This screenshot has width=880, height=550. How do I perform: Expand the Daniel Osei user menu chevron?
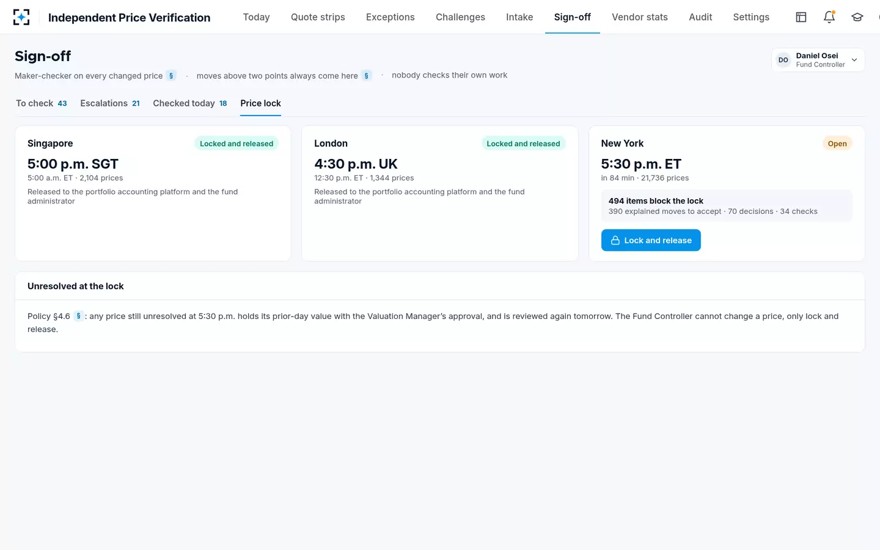854,60
